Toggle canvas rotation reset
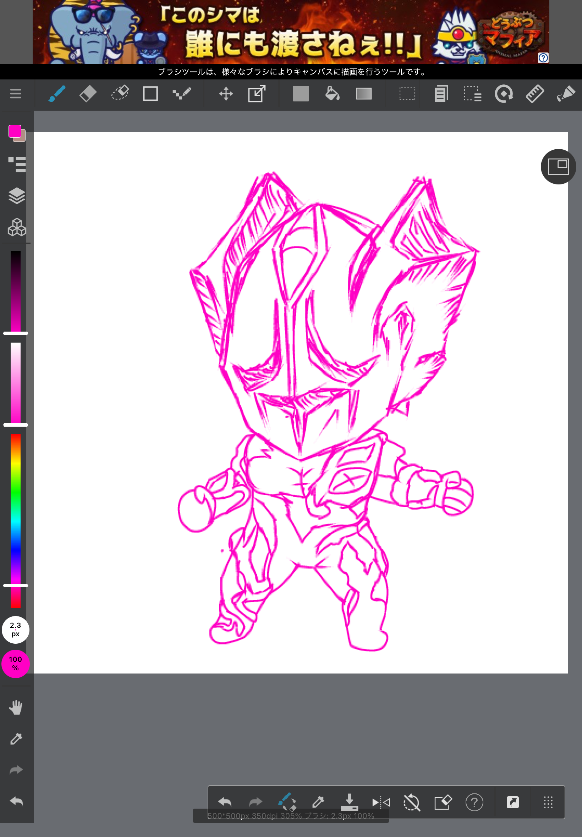Image resolution: width=582 pixels, height=837 pixels. tap(412, 802)
